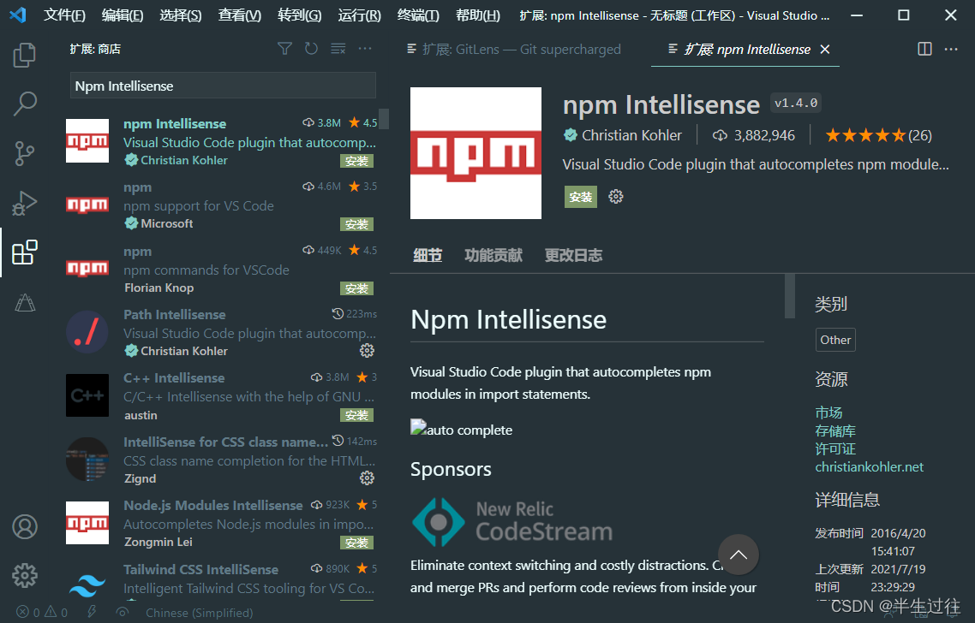Open the 查看(V) menu
The height and width of the screenshot is (623, 975).
tap(239, 15)
